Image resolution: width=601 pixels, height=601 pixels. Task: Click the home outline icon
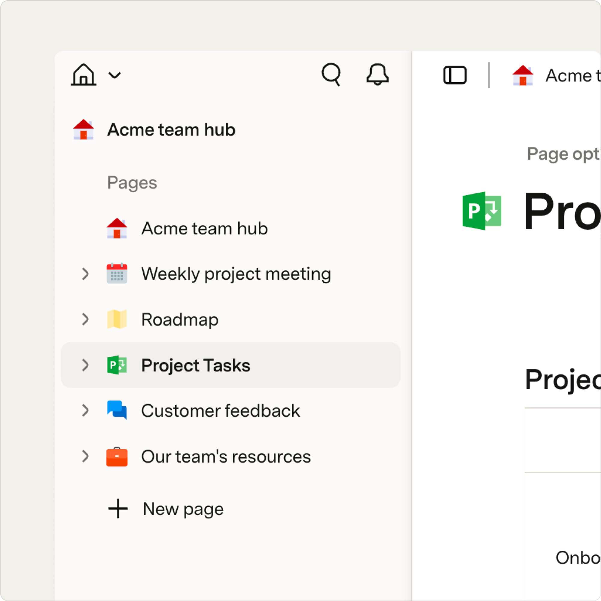tap(83, 75)
